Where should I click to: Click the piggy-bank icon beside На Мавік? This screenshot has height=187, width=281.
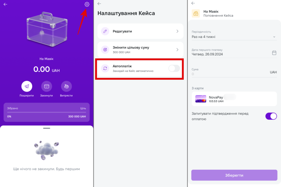point(196,13)
